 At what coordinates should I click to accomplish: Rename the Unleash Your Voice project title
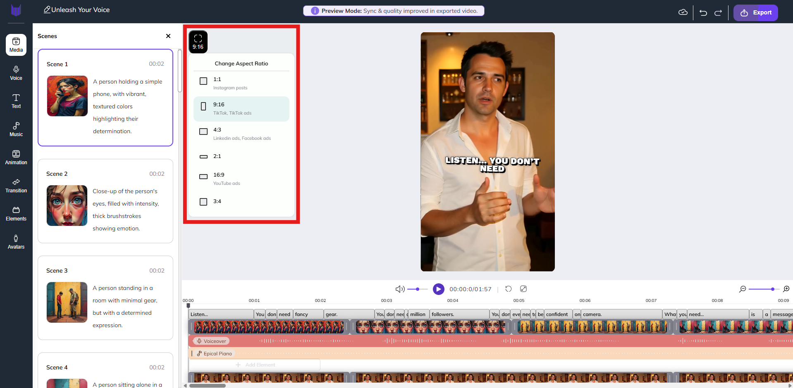tap(81, 10)
